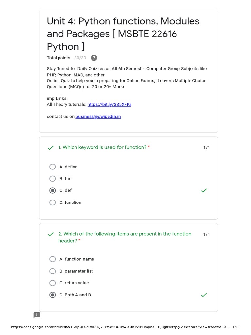Select radio option D. function
Screen dimensions: 251x335
53,203
